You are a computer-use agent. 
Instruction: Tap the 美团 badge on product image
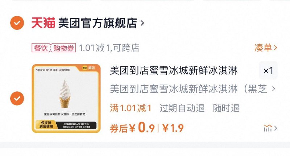(89, 68)
